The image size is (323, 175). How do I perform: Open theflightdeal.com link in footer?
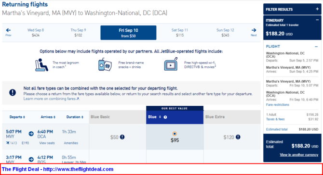[x=78, y=169]
